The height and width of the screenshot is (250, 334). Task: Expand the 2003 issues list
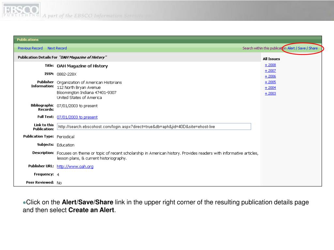270,93
